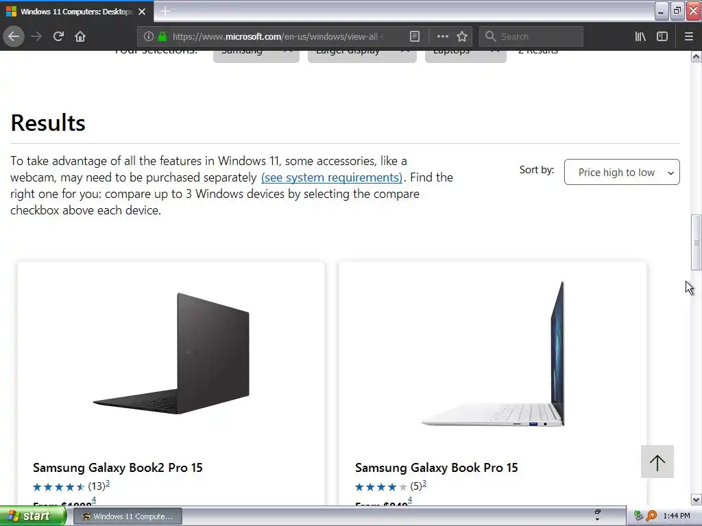The image size is (702, 526).
Task: Open a new browser tab
Action: click(165, 11)
